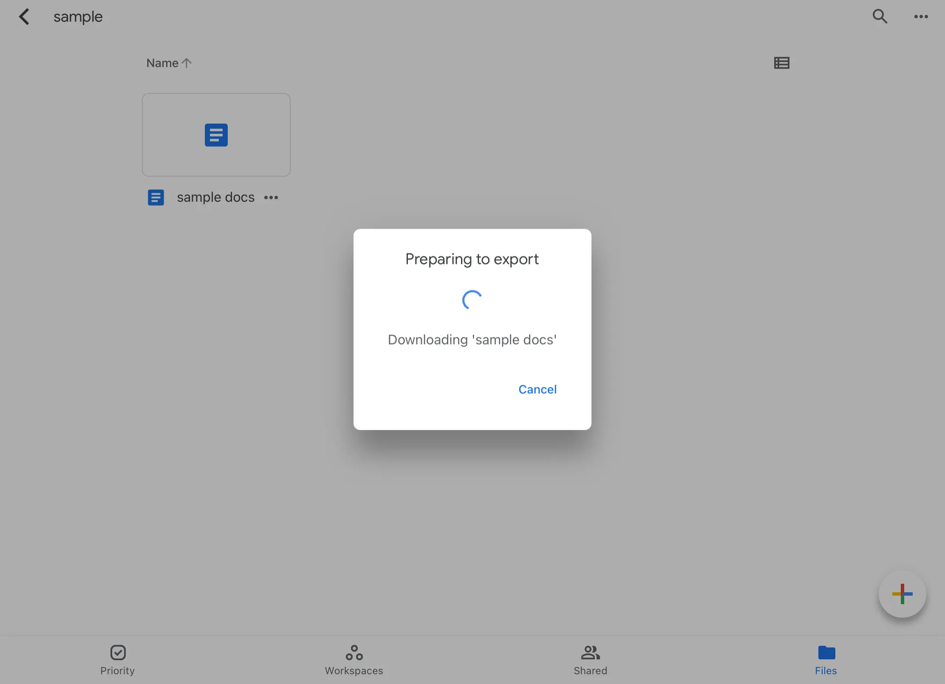Open the sample docs three-dot menu
This screenshot has height=684, width=945.
point(271,198)
